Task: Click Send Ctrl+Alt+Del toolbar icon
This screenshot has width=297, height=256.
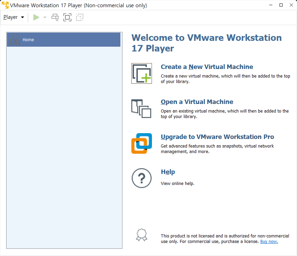Action: point(55,17)
